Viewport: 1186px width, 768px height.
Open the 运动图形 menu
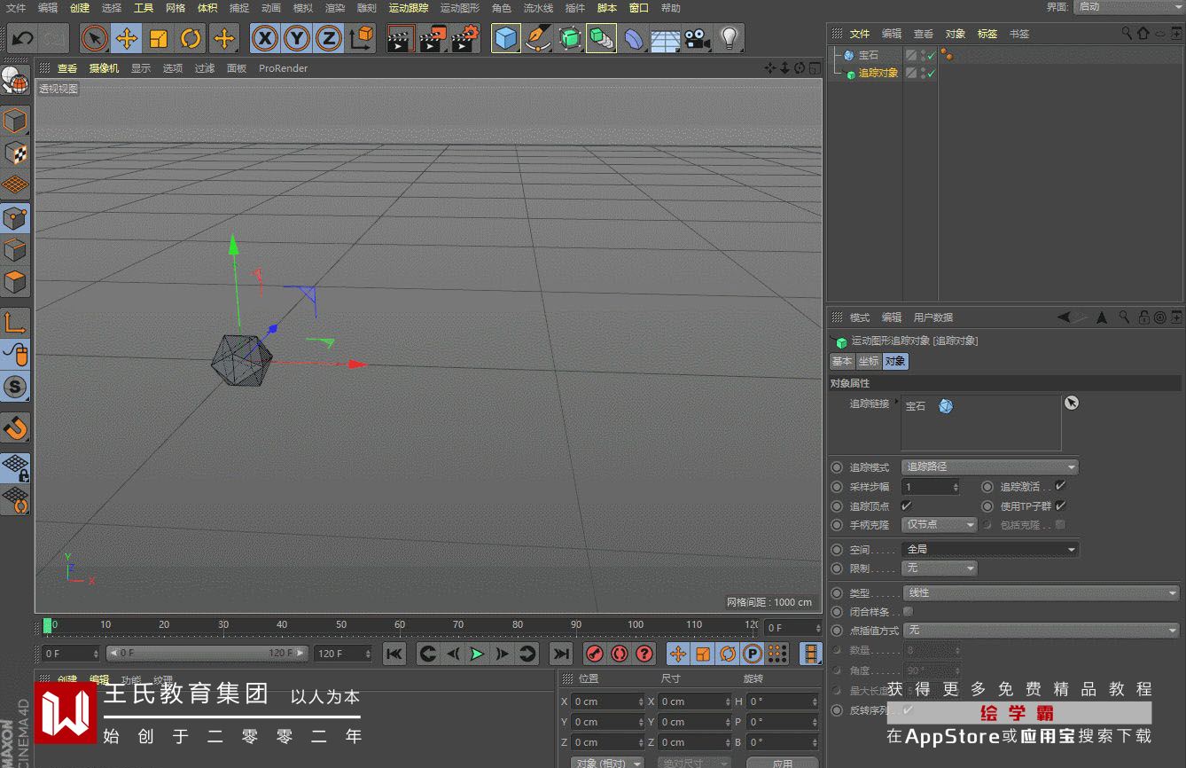(x=460, y=8)
